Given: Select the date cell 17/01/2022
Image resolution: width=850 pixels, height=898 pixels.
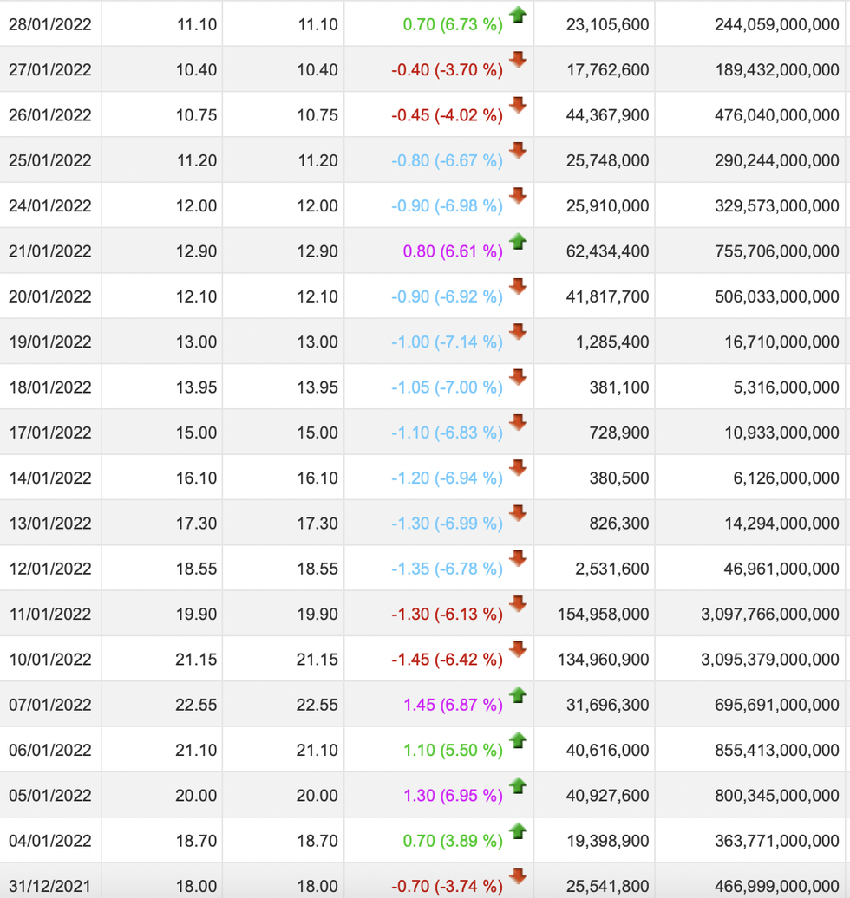Looking at the screenshot, I should [50, 433].
